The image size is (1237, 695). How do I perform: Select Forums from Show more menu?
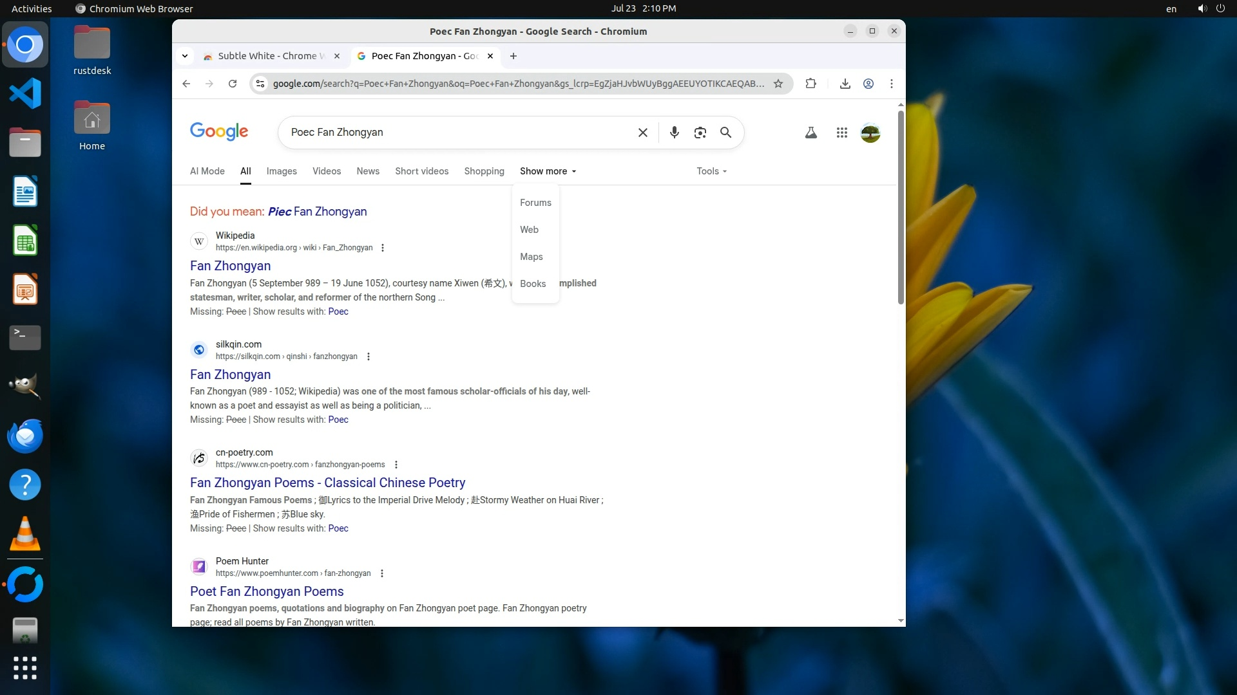tap(535, 203)
